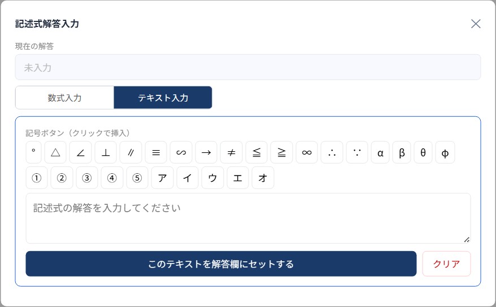Insert the circled number ①
496x307 pixels.
click(x=37, y=178)
